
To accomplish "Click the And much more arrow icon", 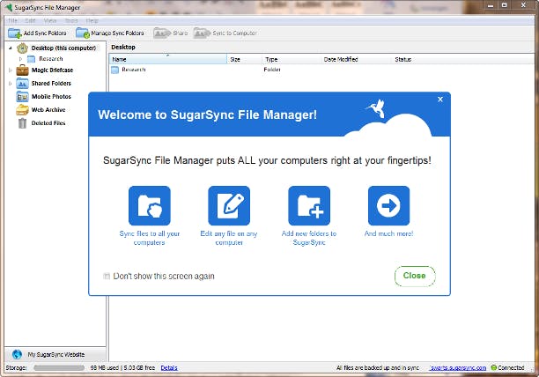I will click(x=388, y=205).
